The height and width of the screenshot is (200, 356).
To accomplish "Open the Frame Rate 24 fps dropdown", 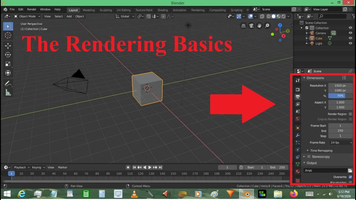I will coord(341,142).
